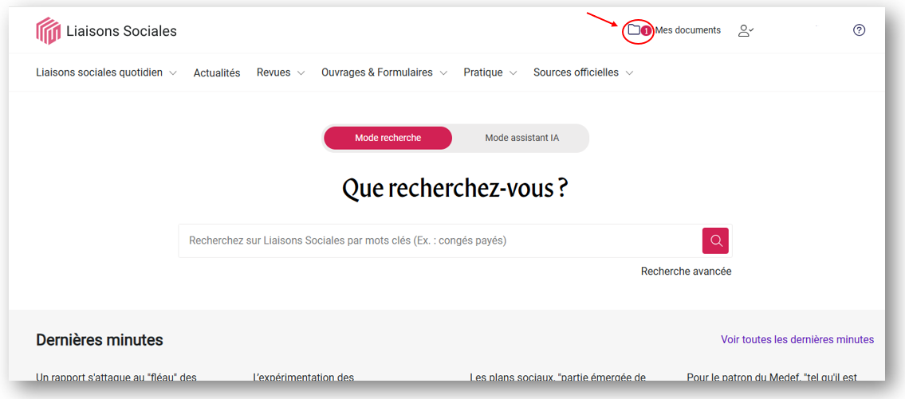905x399 pixels.
Task: Open the article about "fléau" report
Action: [x=116, y=377]
